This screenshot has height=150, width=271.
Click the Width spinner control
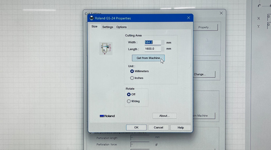point(163,42)
